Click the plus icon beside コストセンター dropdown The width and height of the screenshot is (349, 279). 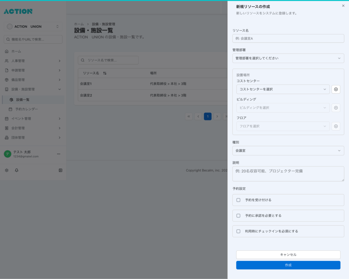pos(336,89)
